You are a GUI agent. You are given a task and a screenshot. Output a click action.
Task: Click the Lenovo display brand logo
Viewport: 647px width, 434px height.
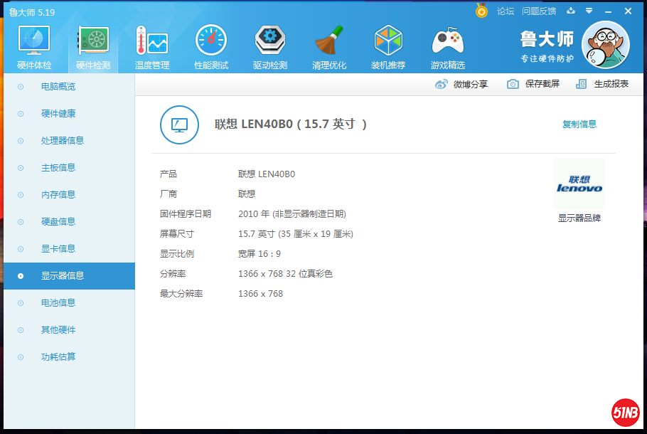click(x=579, y=184)
